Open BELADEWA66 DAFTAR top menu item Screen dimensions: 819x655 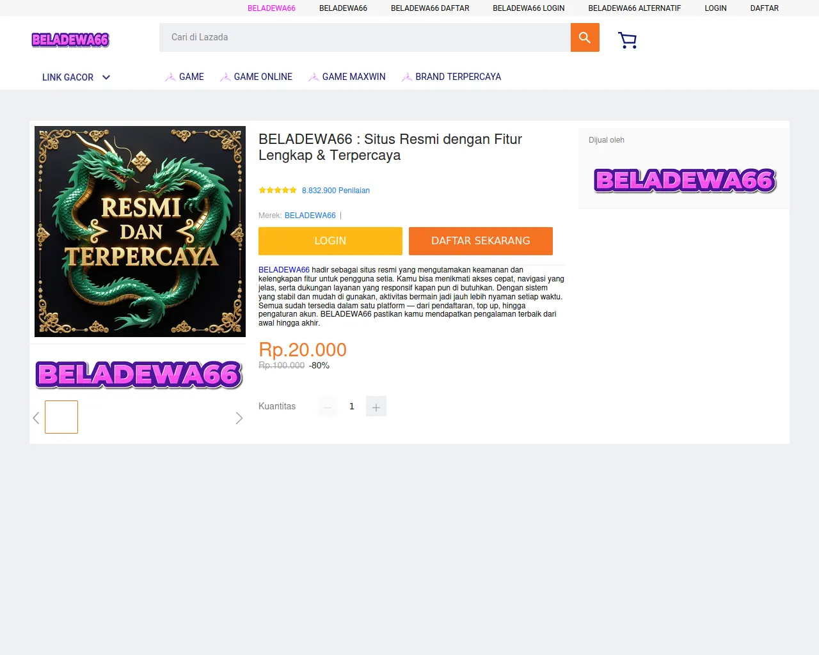coord(430,8)
